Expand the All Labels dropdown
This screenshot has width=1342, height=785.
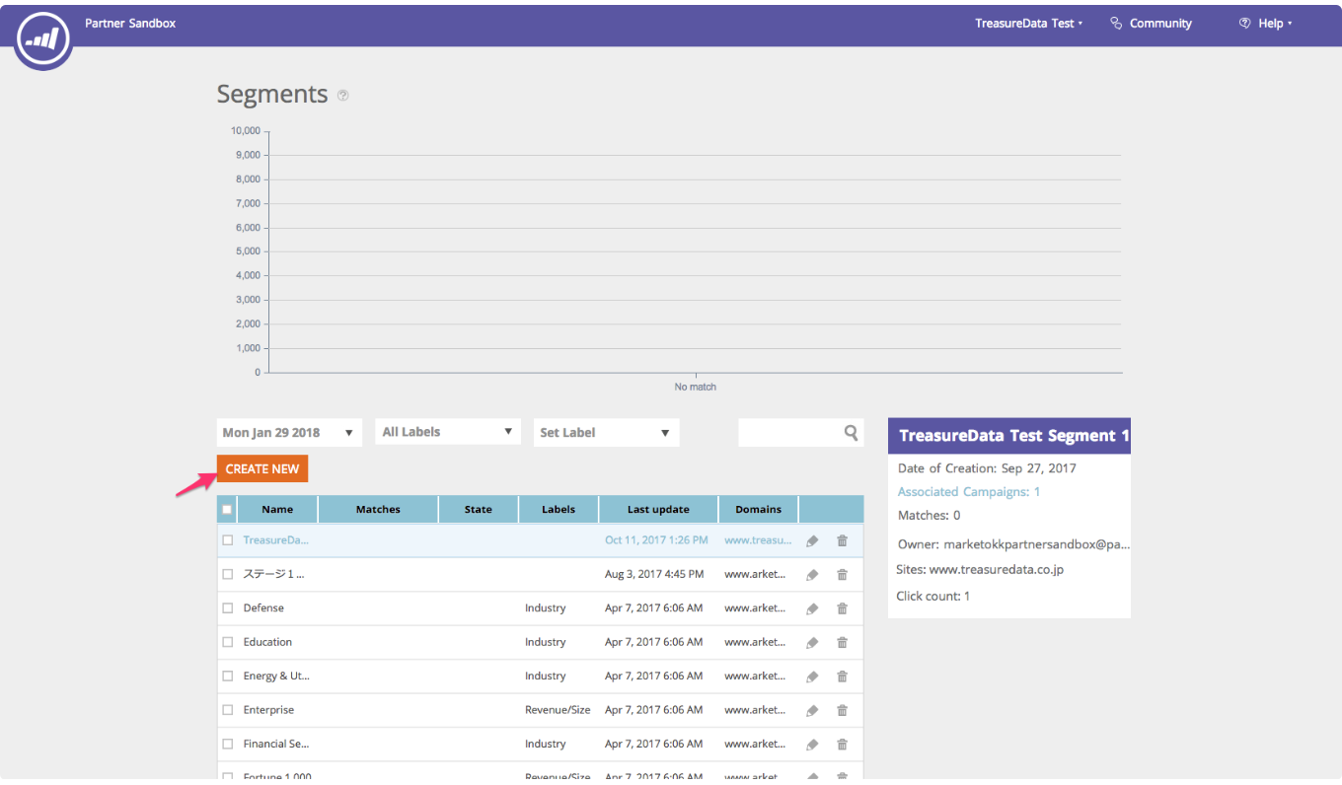click(x=447, y=432)
